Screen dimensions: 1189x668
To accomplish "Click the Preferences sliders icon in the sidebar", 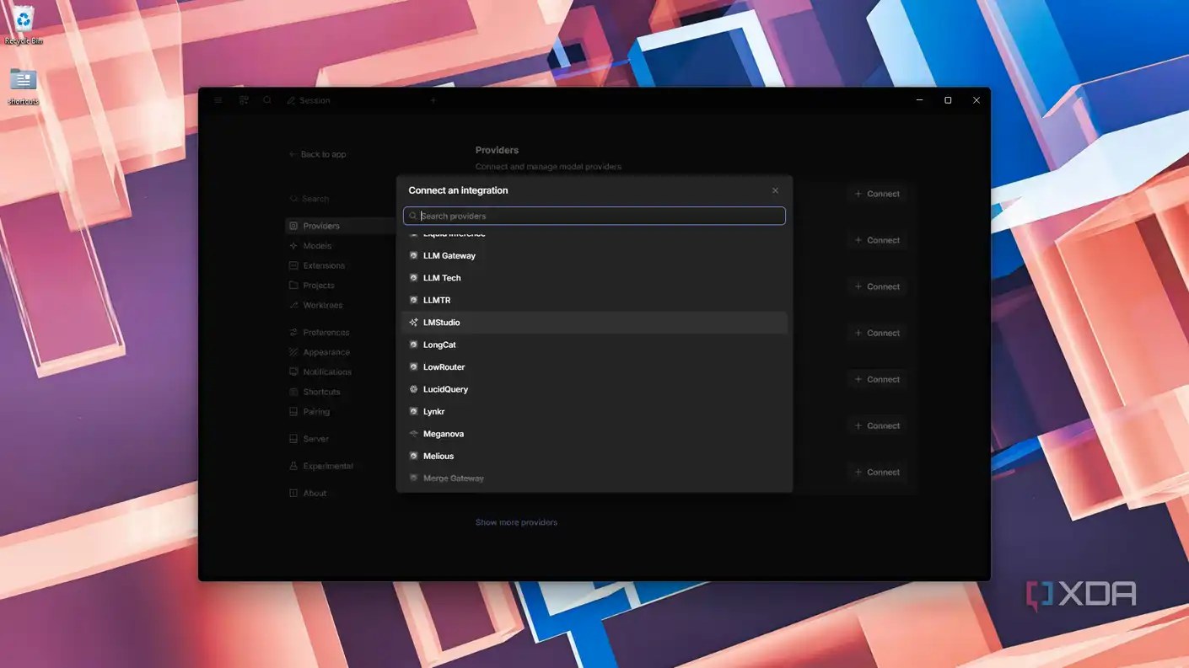I will [293, 333].
